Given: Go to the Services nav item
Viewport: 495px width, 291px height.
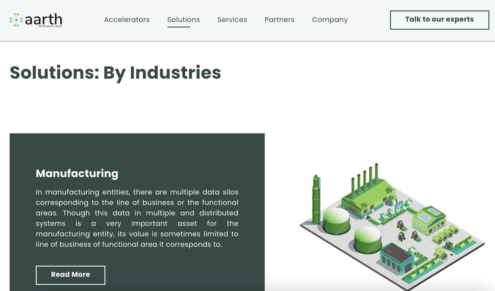Looking at the screenshot, I should [232, 20].
